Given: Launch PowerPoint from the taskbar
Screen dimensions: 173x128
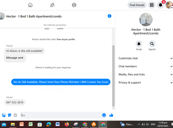Looking at the screenshot, I should point(22,124).
